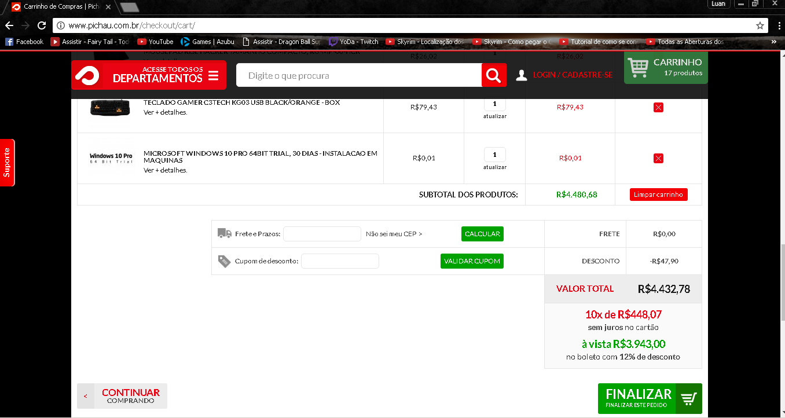Open the Games | Azubu bookmark
Image resolution: width=785 pixels, height=418 pixels.
[x=208, y=42]
